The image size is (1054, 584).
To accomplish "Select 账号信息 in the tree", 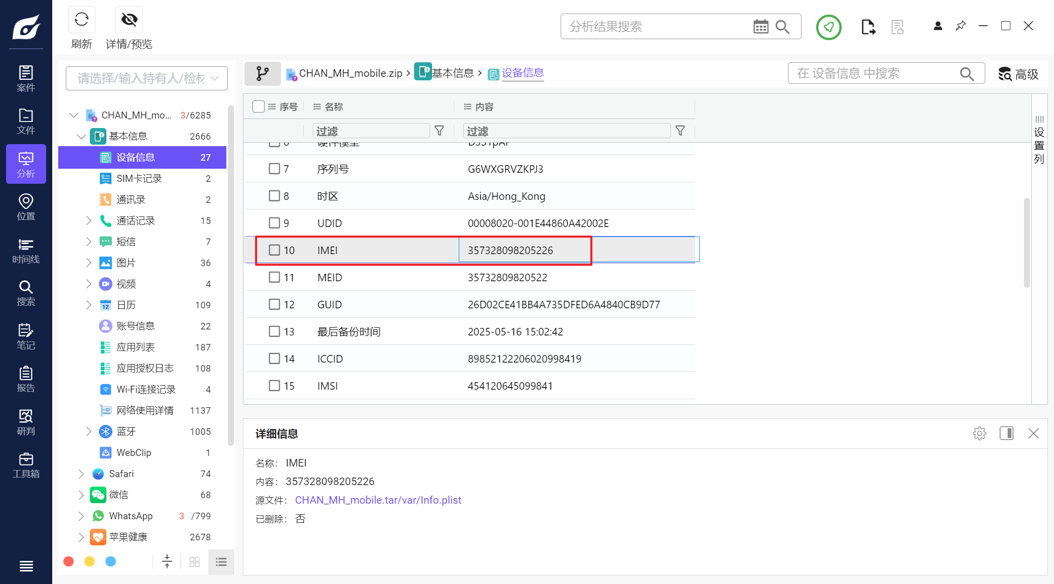I will click(136, 326).
